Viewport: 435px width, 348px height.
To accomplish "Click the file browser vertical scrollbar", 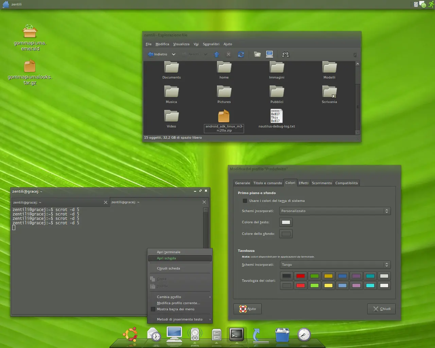I will [x=358, y=99].
